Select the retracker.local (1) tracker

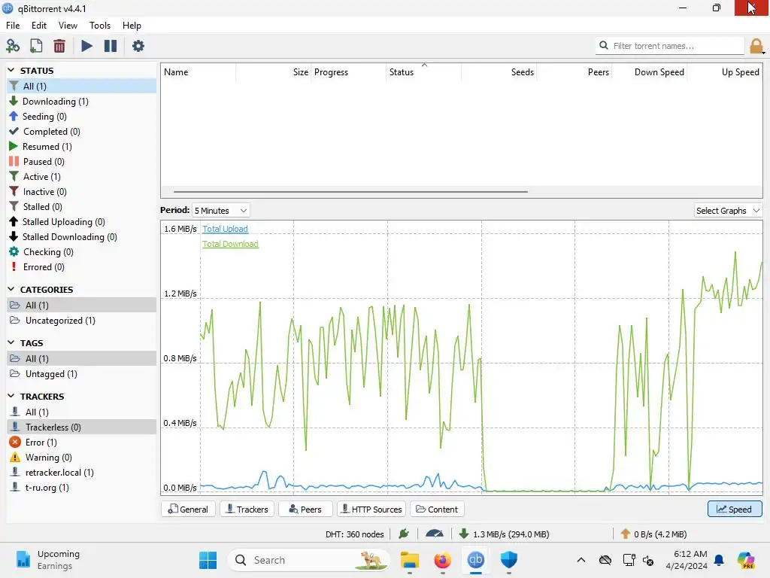pos(81,473)
